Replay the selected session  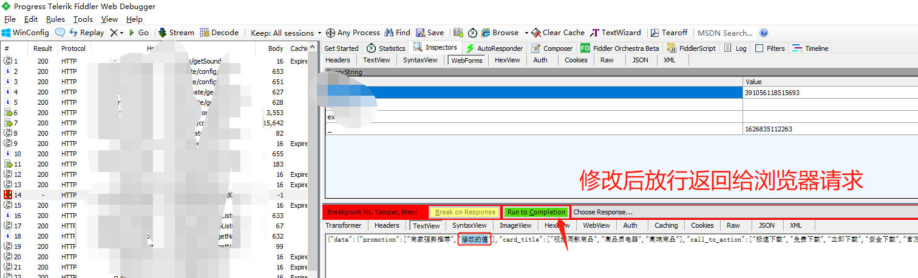[x=87, y=33]
